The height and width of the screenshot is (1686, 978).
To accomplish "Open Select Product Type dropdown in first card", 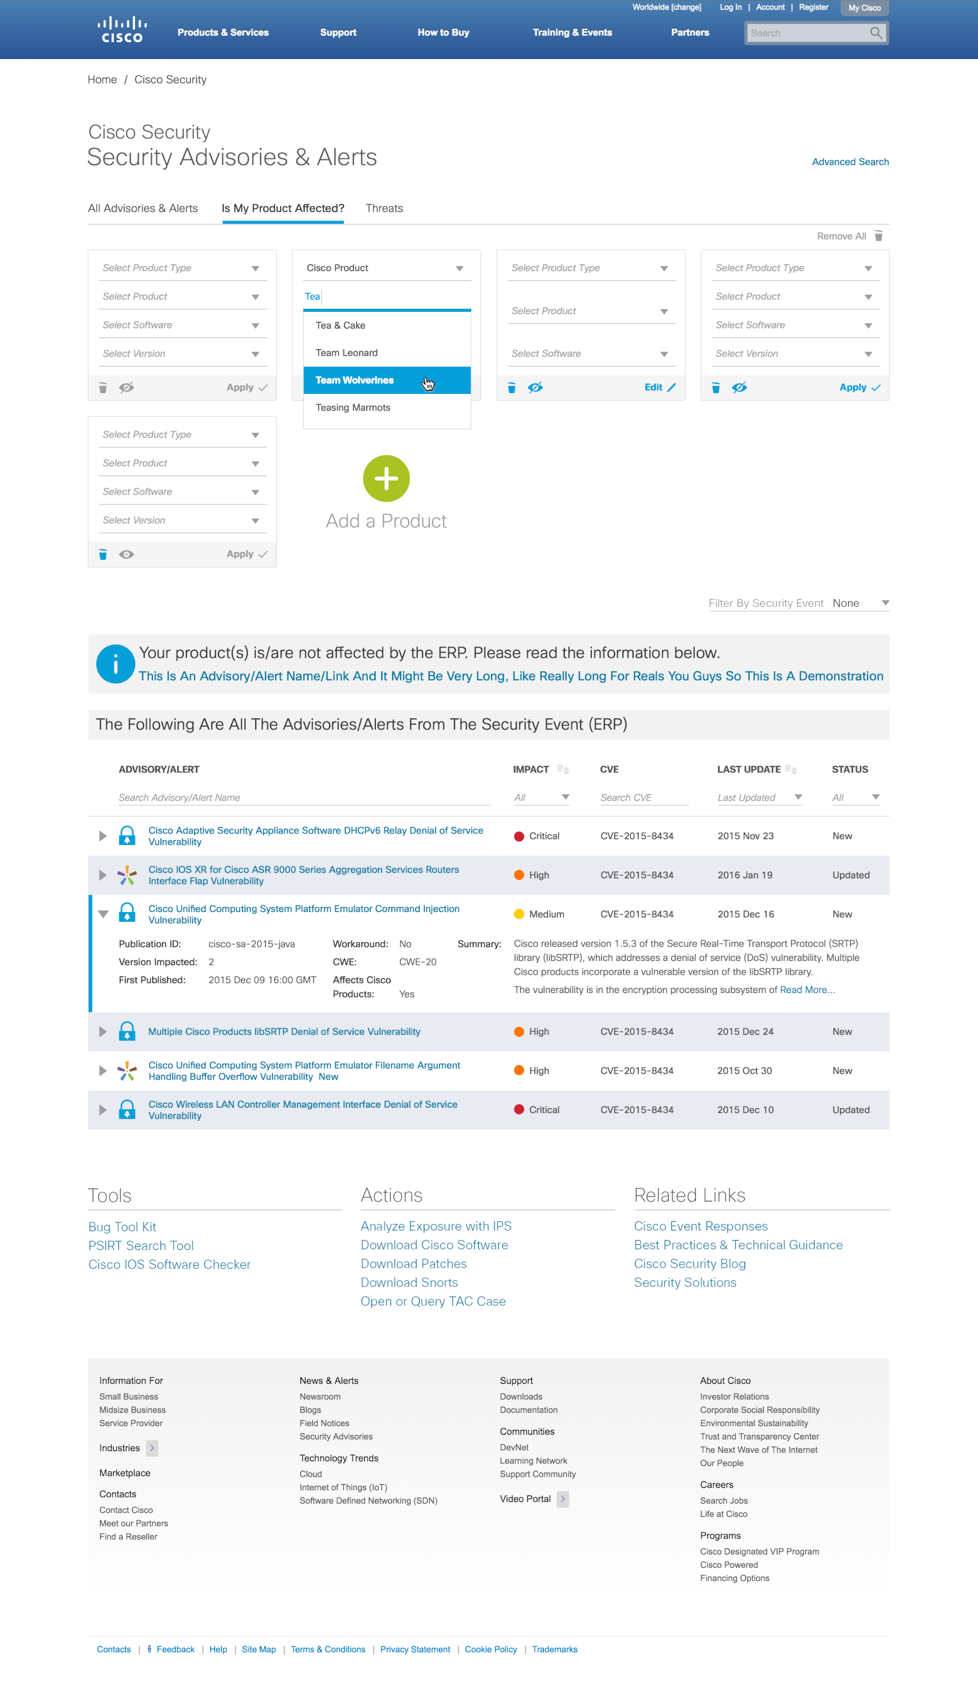I will click(x=182, y=267).
